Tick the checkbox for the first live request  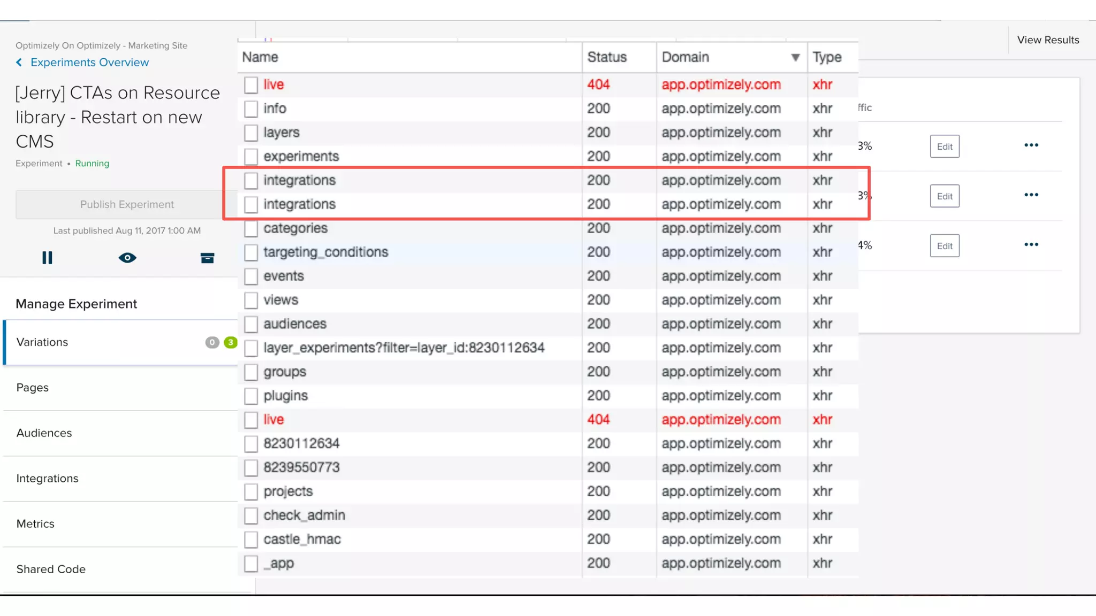251,84
